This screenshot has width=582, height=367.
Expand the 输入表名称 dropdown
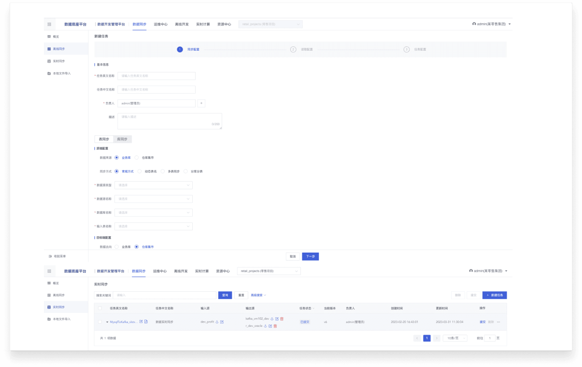(154, 226)
